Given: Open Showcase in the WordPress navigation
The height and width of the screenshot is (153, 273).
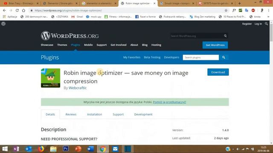Looking at the screenshot, I should [x=47, y=45].
